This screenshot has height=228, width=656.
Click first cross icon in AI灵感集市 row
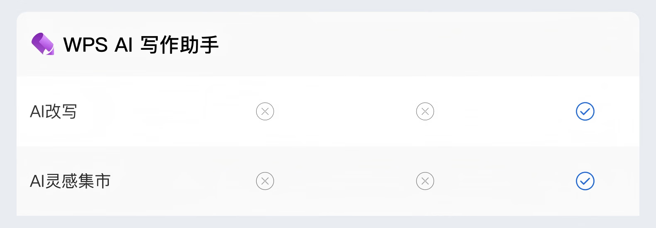click(265, 181)
